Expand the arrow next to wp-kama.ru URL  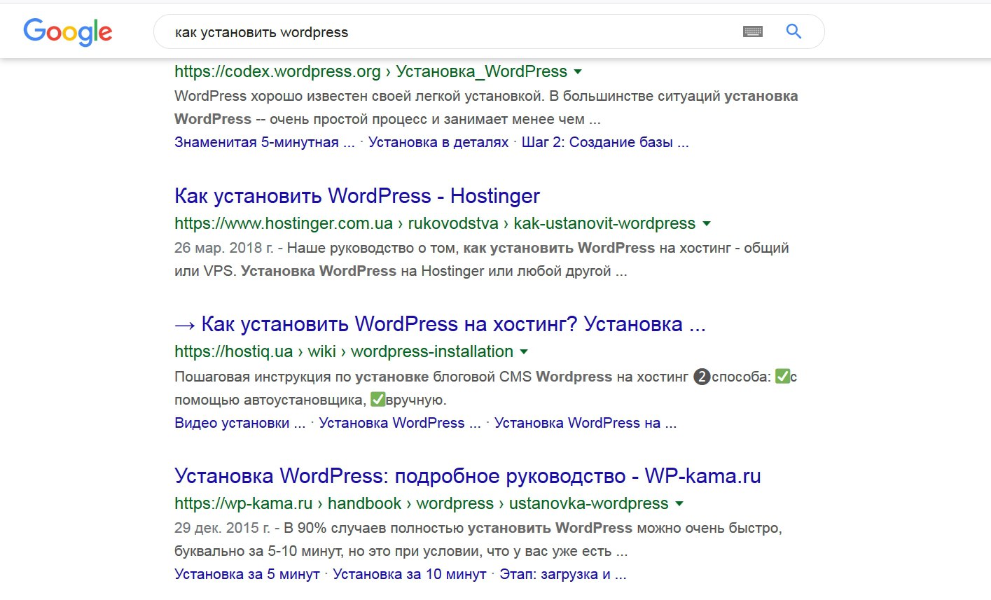(x=679, y=504)
